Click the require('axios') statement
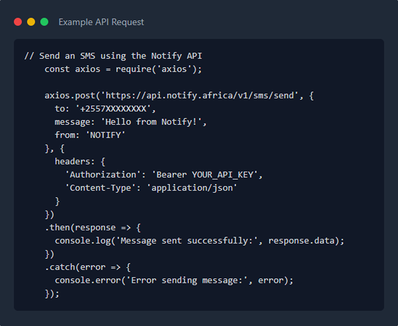Viewport: 398px width, 326px height. (158, 69)
